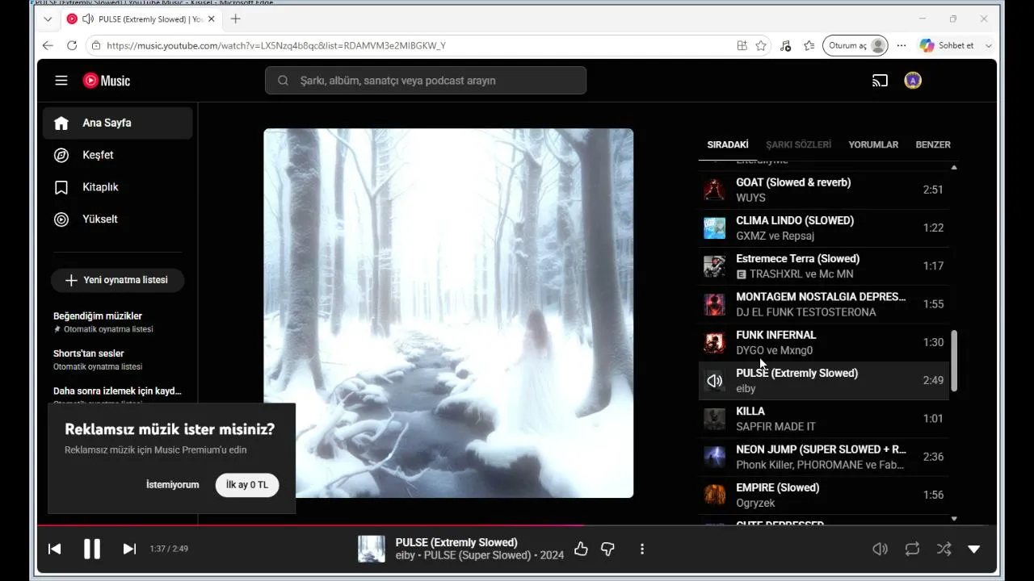Open Kitaplık in the sidebar
Screen dimensions: 1034x581
118,187
